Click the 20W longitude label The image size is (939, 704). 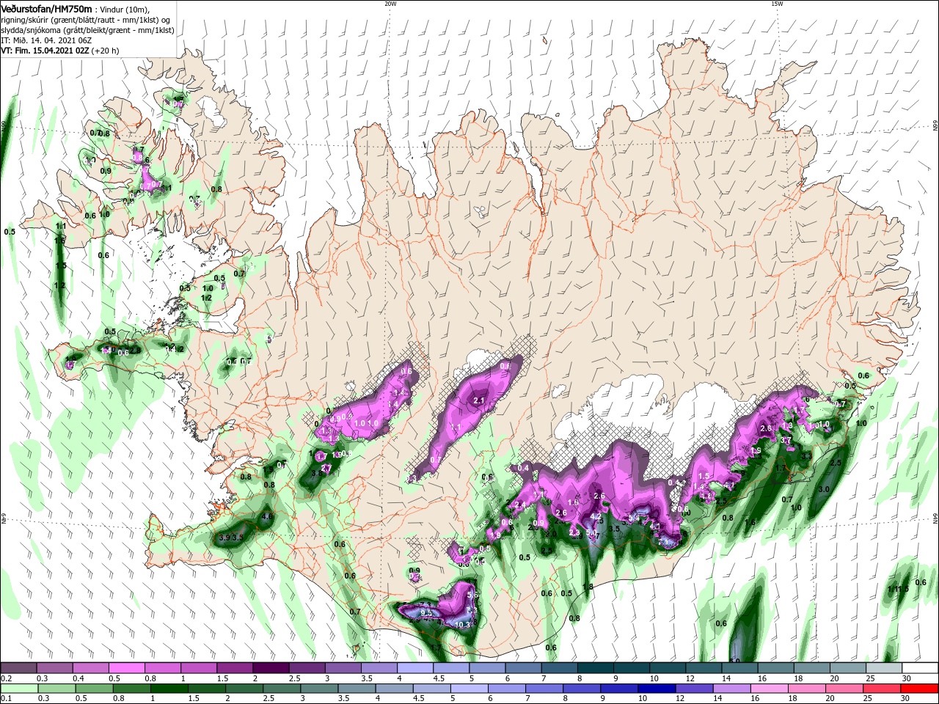click(x=390, y=4)
